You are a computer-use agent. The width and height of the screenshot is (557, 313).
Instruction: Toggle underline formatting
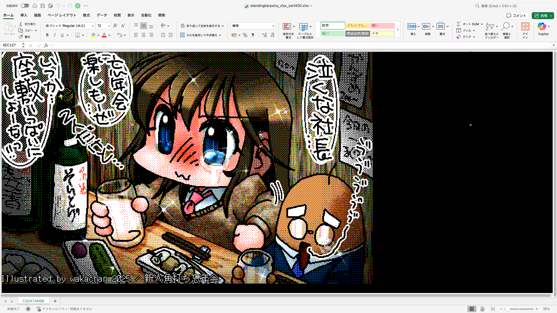click(x=62, y=35)
